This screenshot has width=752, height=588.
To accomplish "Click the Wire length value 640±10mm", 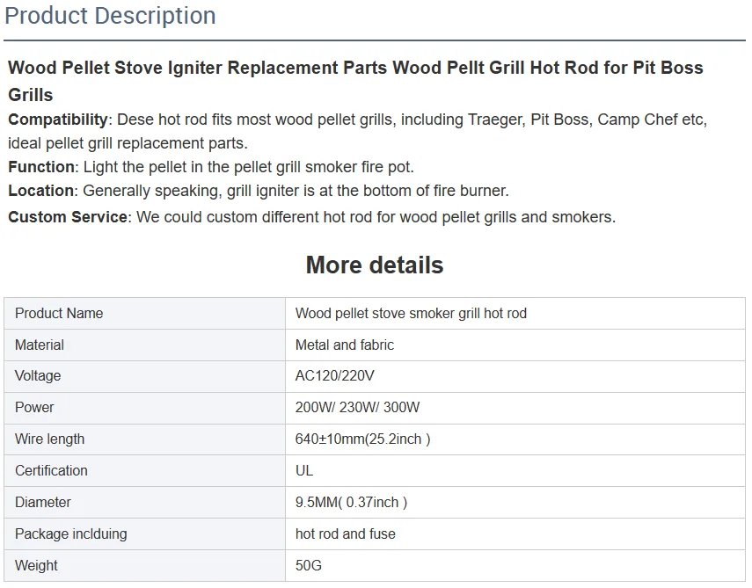I will [x=363, y=439].
